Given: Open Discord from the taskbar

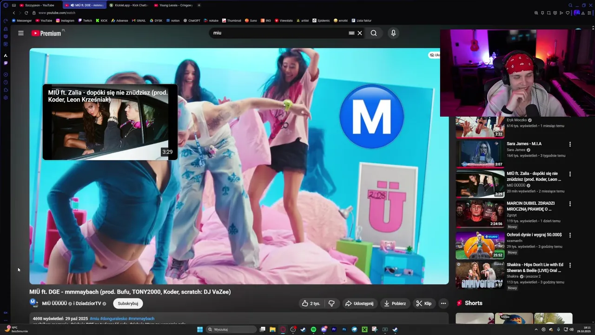Looking at the screenshot, I should click(324, 329).
